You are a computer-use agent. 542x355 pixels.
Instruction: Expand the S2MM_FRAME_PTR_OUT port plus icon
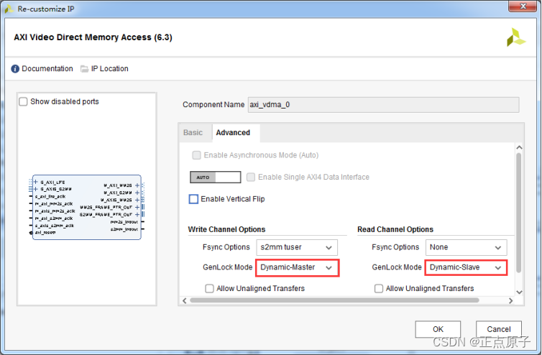point(137,214)
